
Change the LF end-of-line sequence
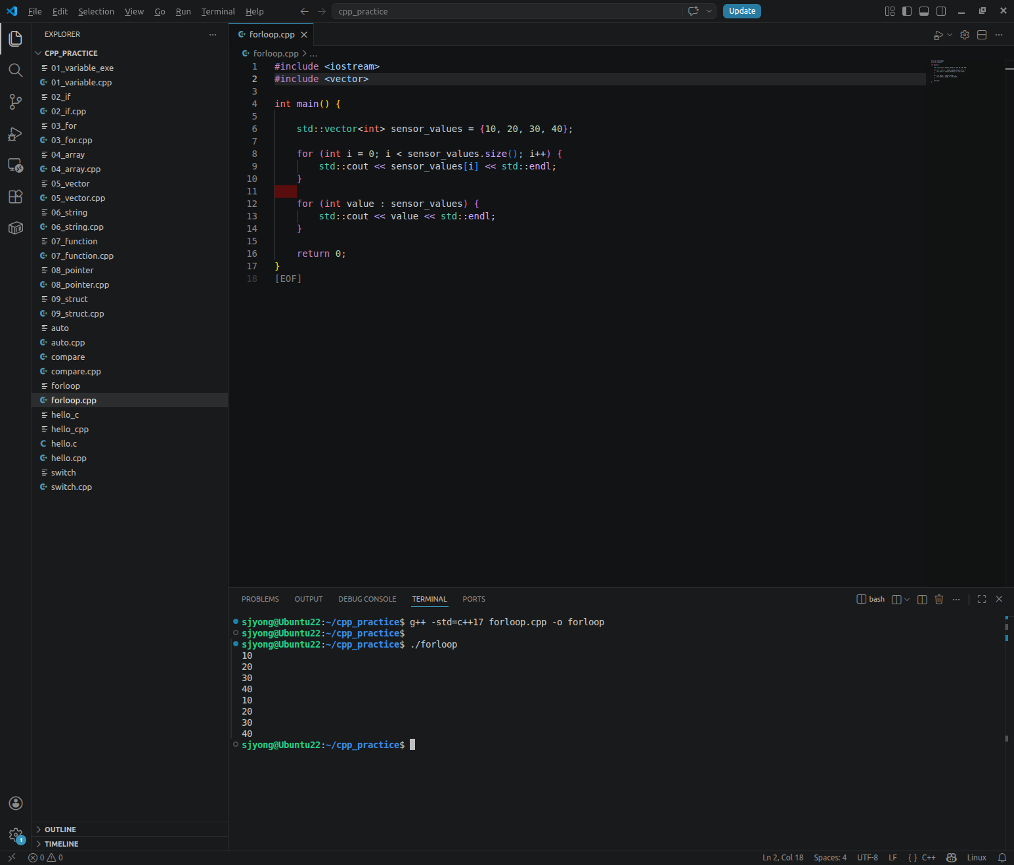tap(893, 858)
